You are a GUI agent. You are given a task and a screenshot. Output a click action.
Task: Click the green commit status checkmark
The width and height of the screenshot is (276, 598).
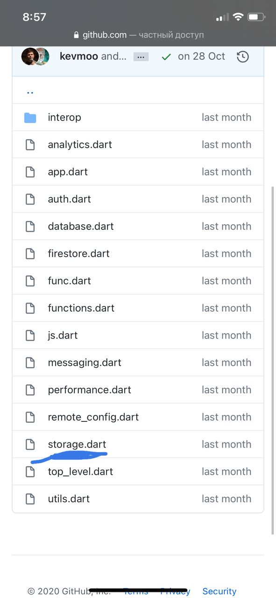(166, 57)
